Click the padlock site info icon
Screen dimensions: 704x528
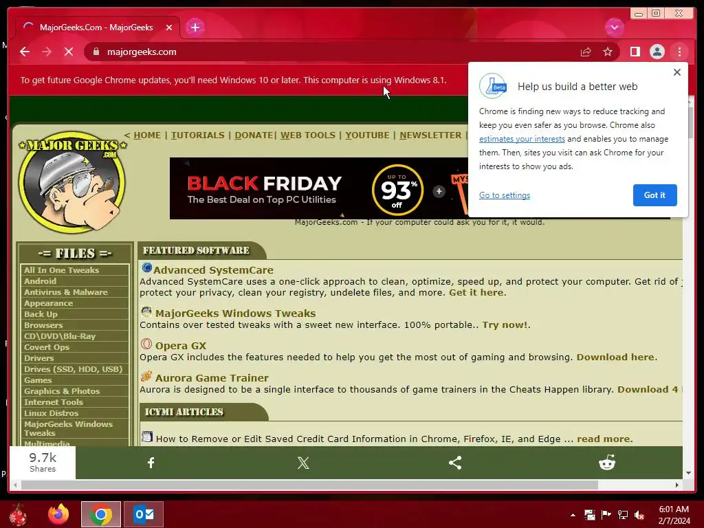pos(96,52)
